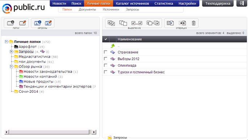Click the purple Тенденции folder icon
This screenshot has height=140, width=248.
21,87
